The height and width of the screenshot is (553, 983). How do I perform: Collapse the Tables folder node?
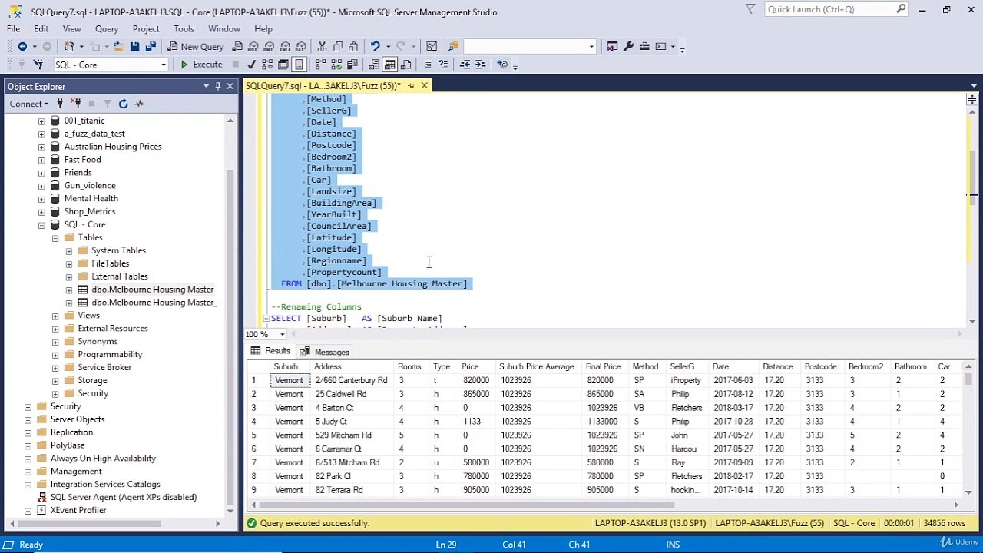[x=55, y=238]
